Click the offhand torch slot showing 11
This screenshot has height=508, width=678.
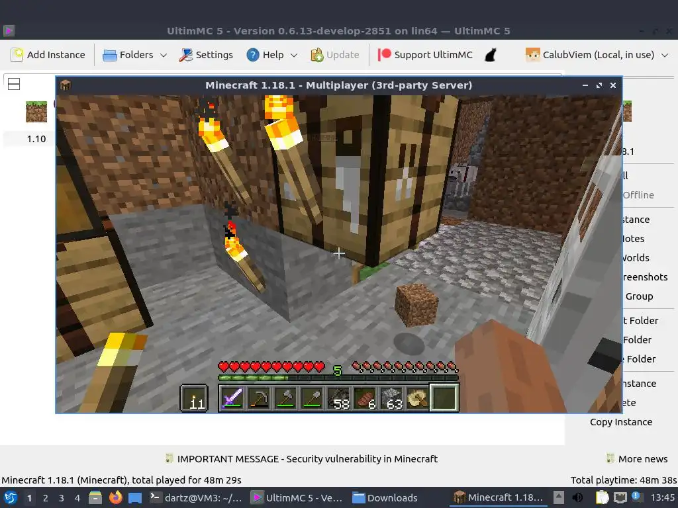tap(194, 398)
